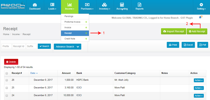Click the Bank column header
The image size is (210, 100).
click(79, 73)
